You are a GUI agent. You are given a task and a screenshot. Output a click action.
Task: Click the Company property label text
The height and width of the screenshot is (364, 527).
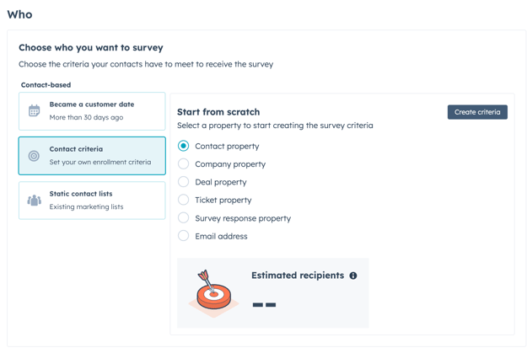click(x=230, y=164)
